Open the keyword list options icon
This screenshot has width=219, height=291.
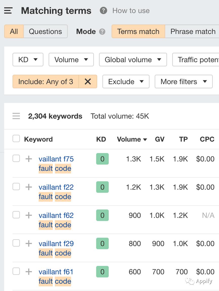point(16,116)
